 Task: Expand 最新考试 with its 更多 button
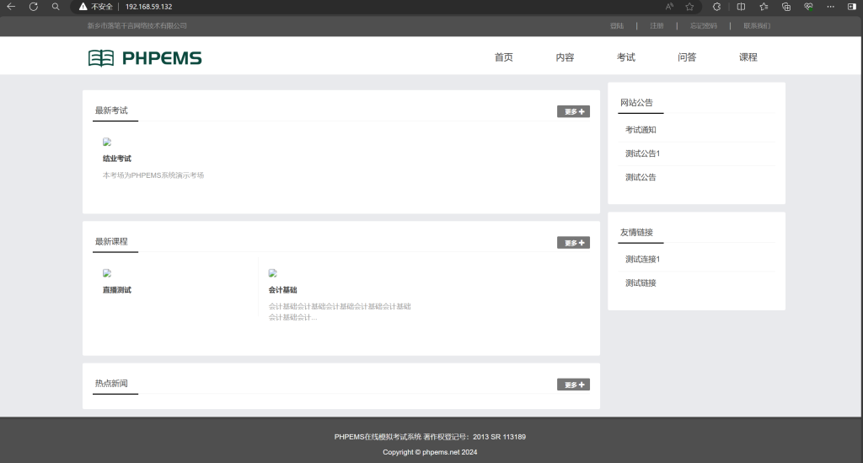pos(573,111)
